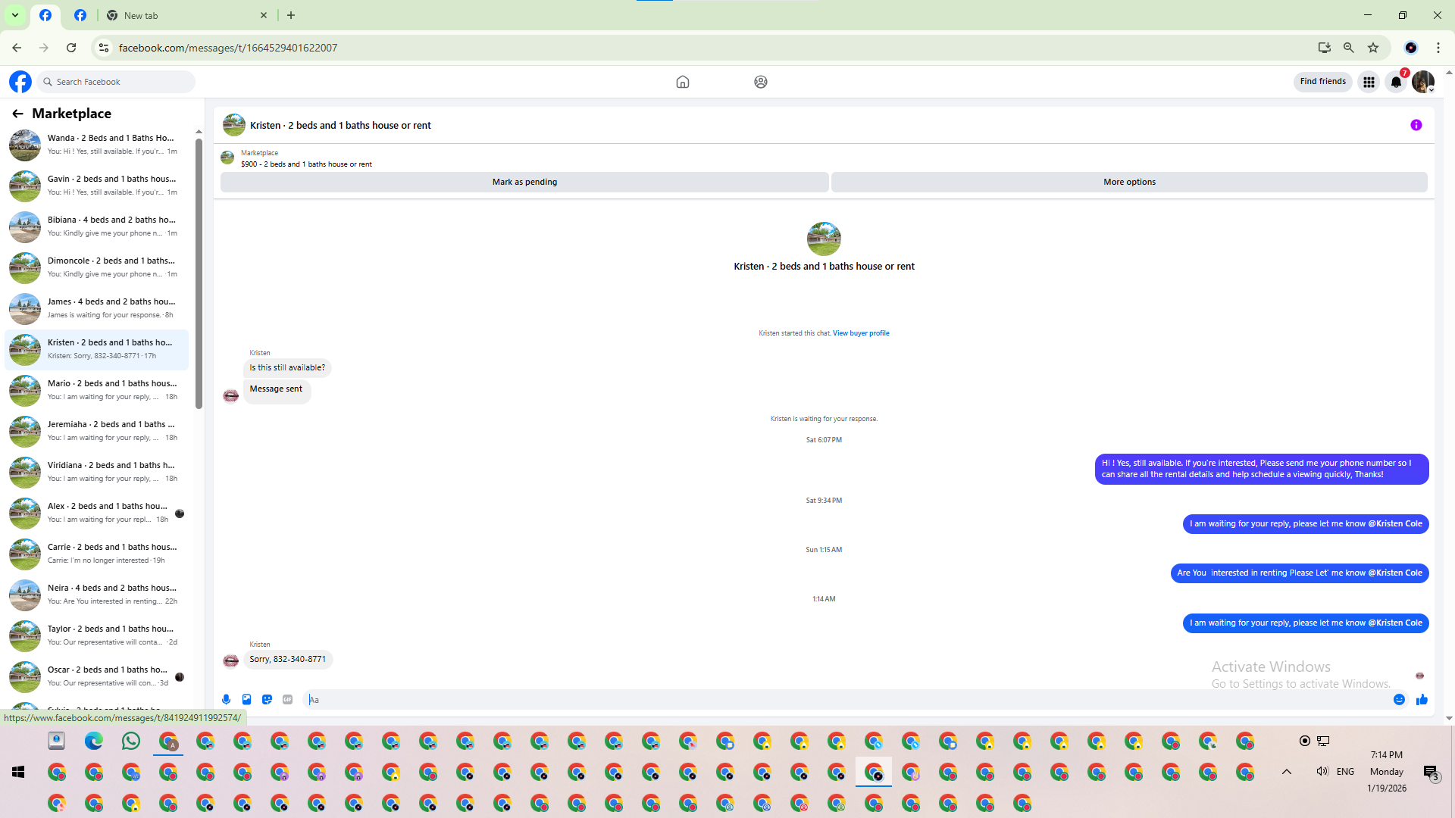Image resolution: width=1455 pixels, height=818 pixels.
Task: Open Facebook notifications bell
Action: click(1396, 82)
